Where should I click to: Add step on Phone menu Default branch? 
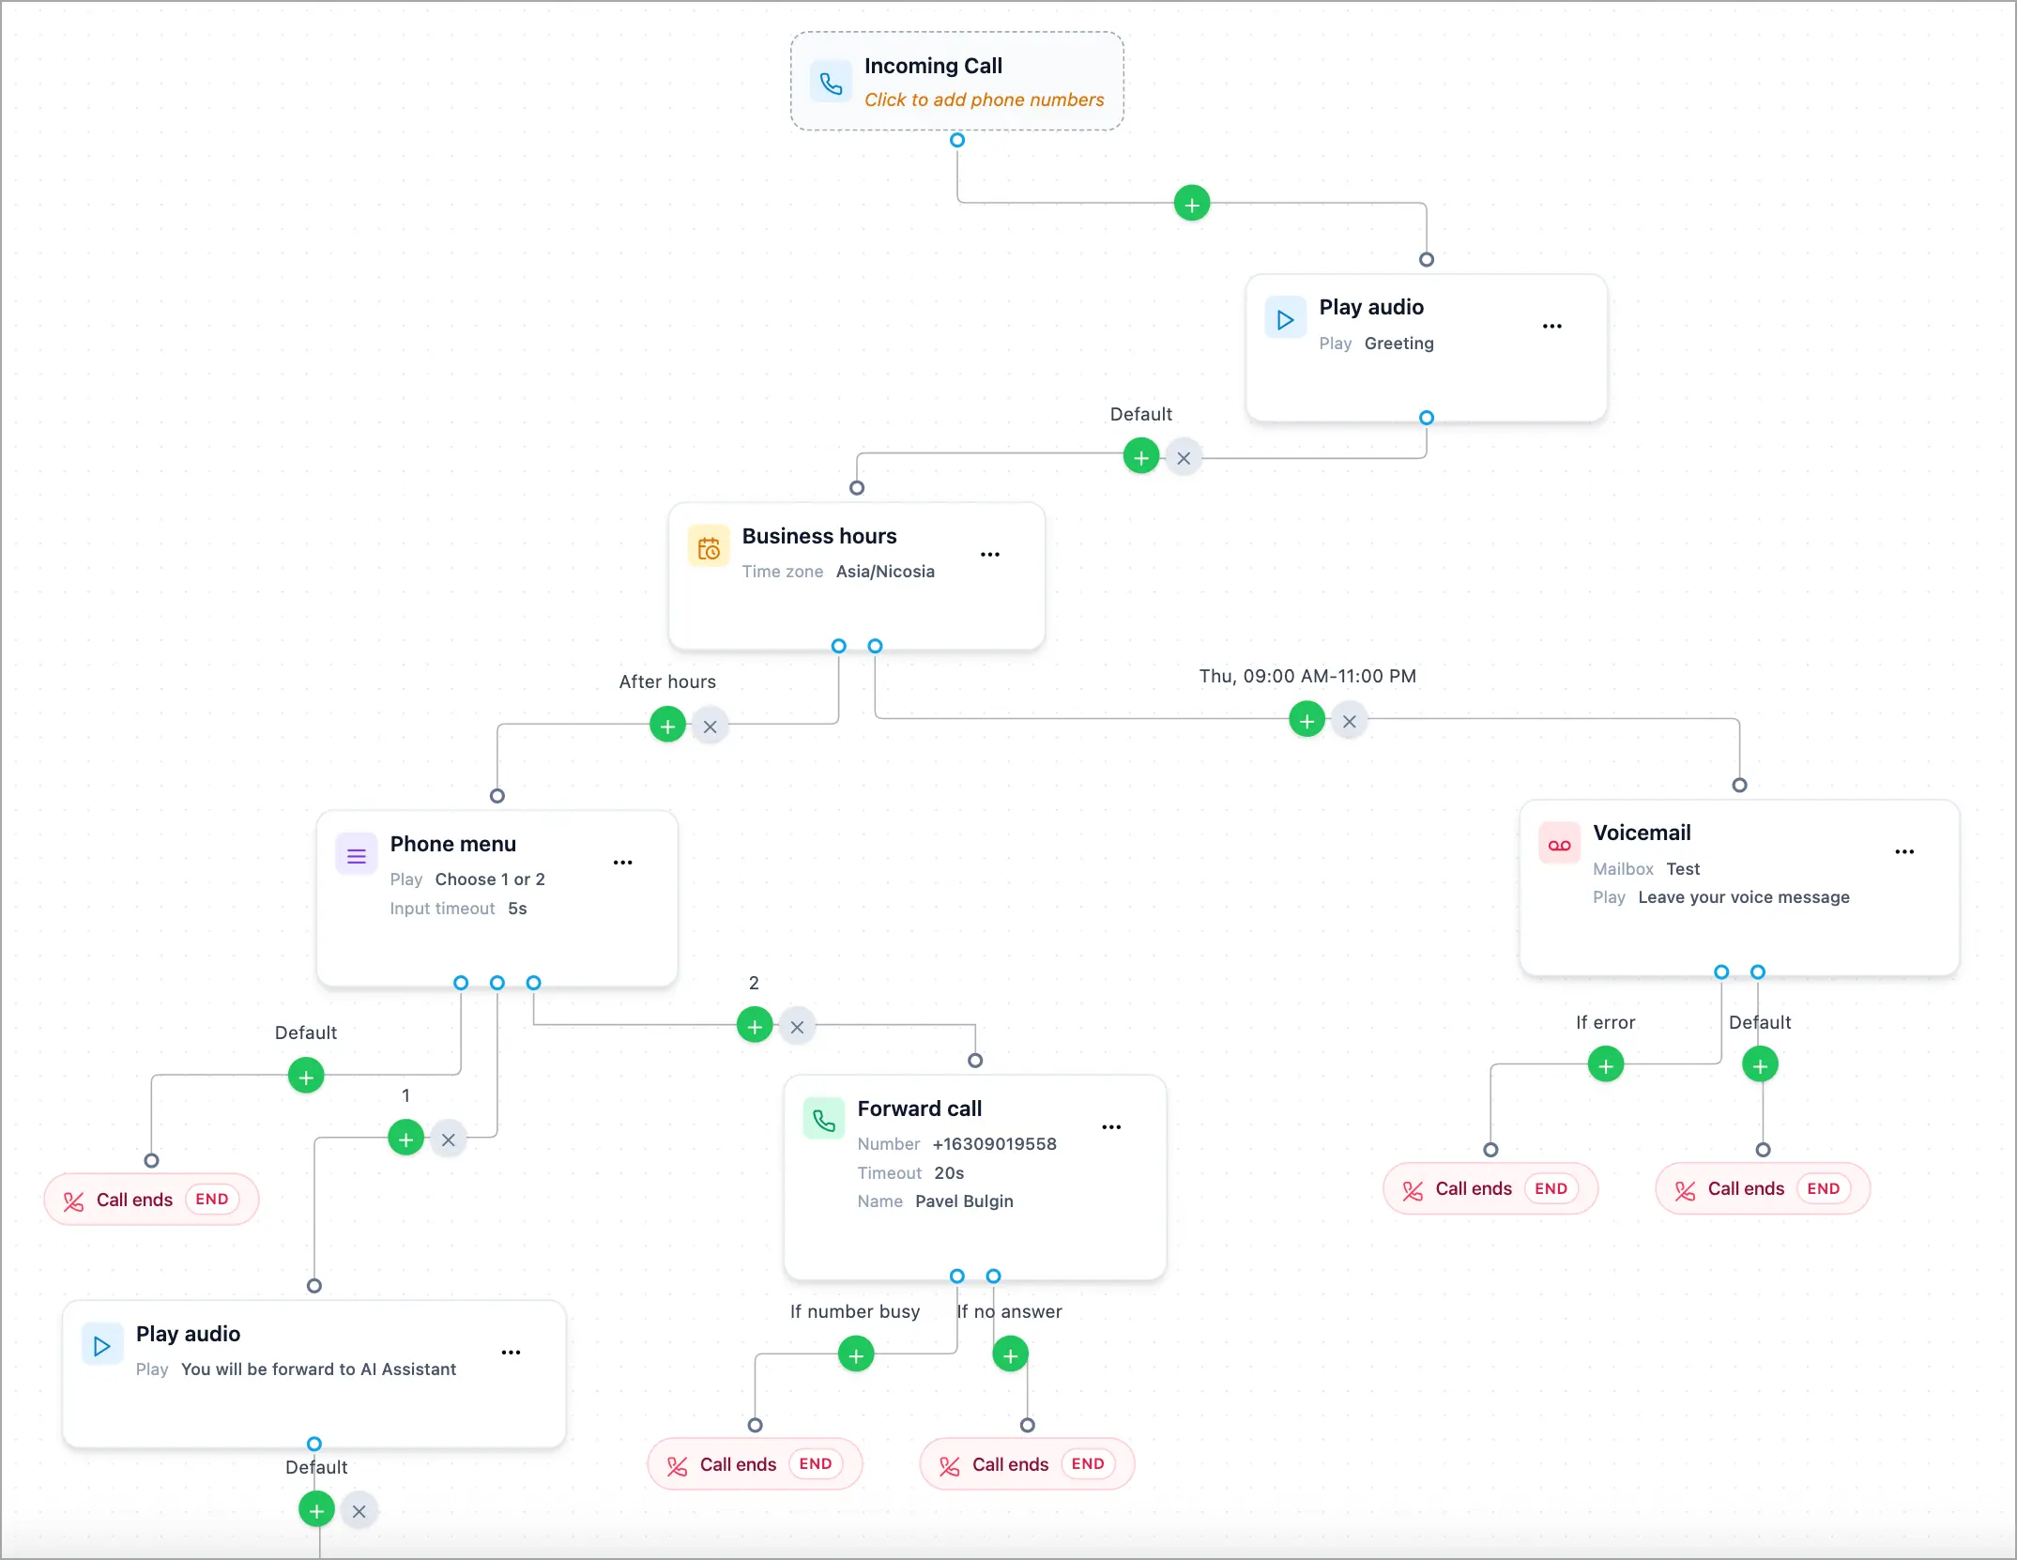tap(306, 1077)
